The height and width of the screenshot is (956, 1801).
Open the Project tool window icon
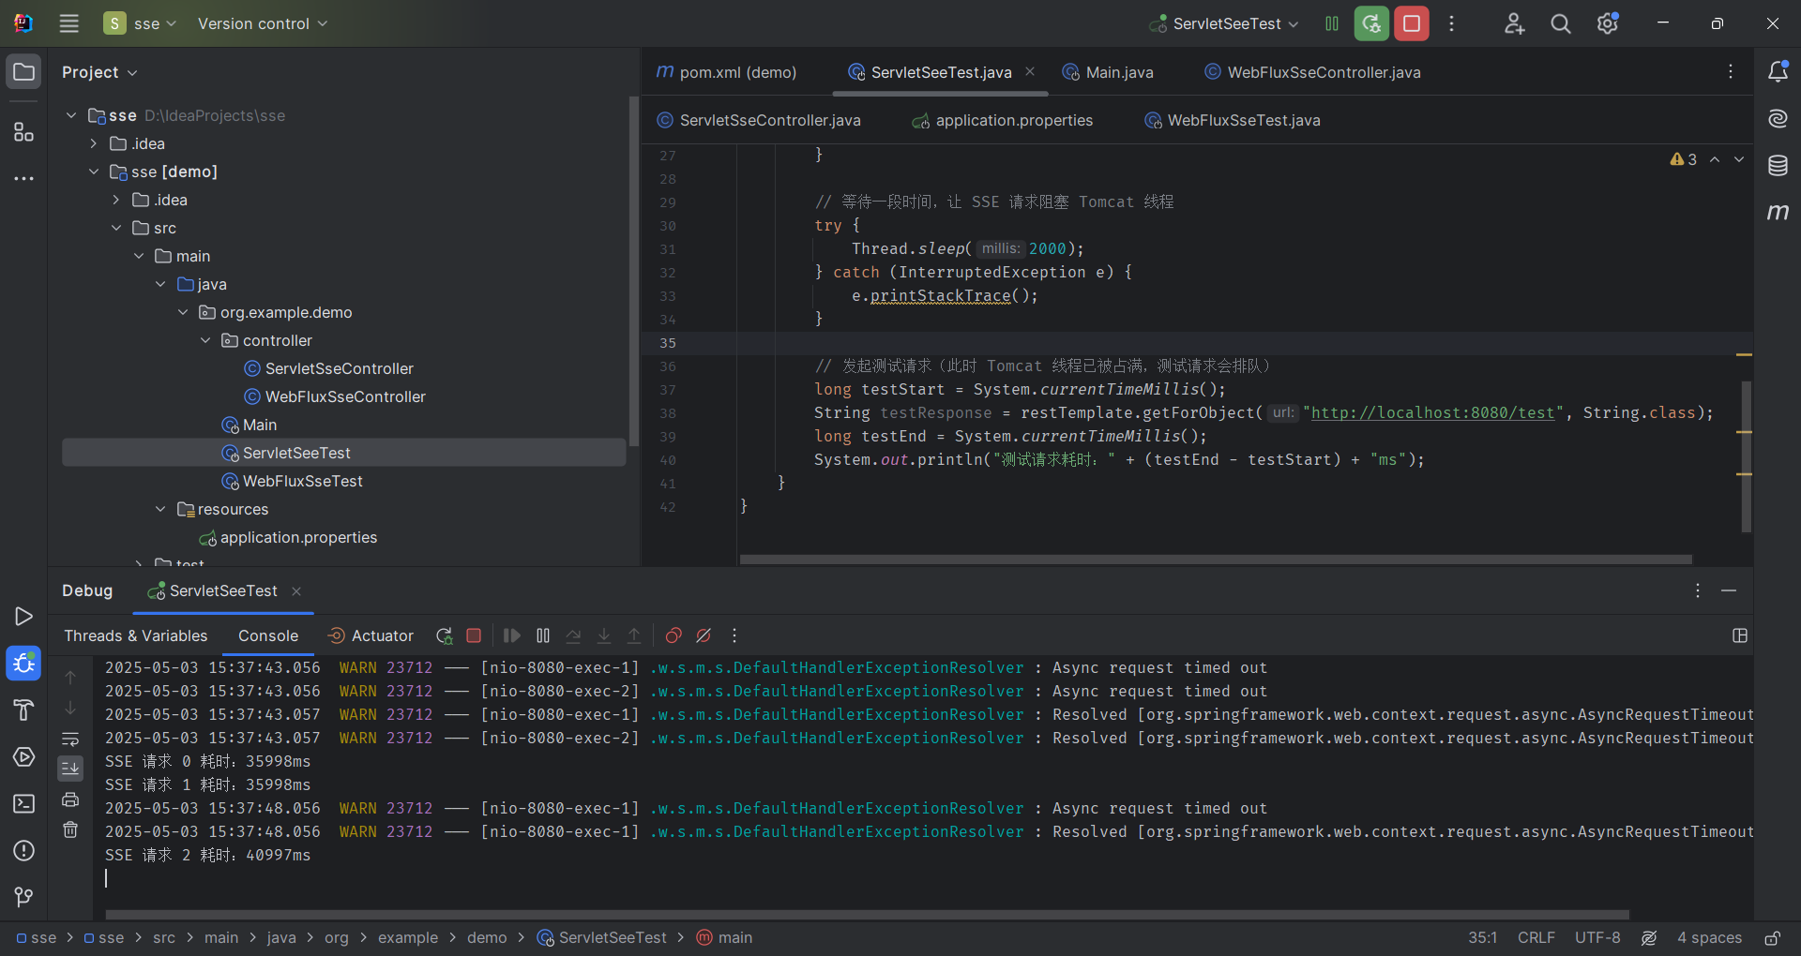[x=24, y=72]
